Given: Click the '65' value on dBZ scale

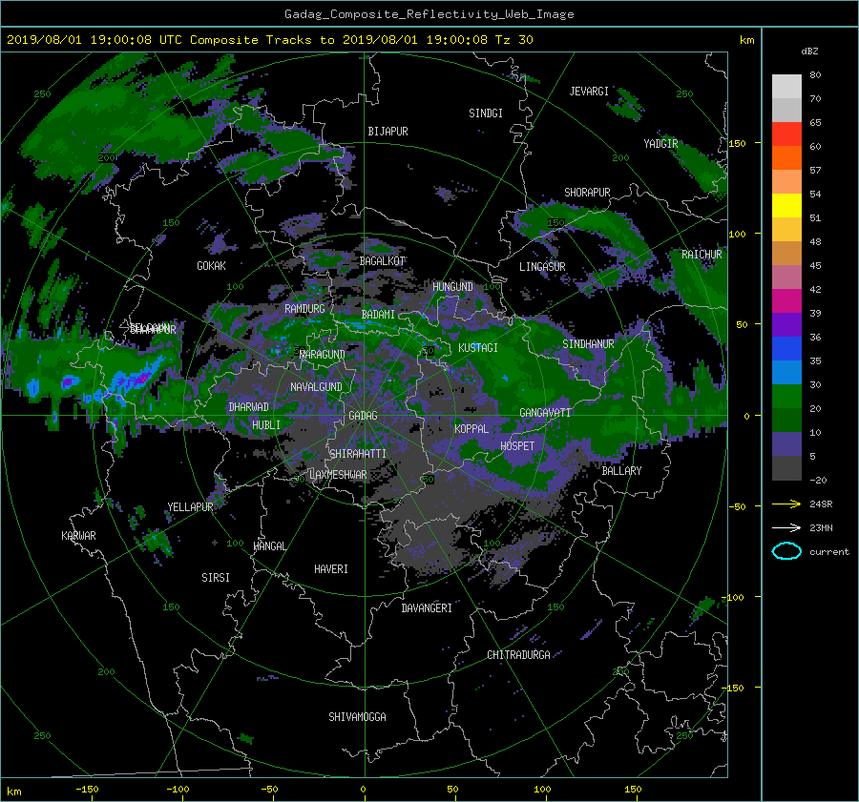Looking at the screenshot, I should [x=815, y=123].
